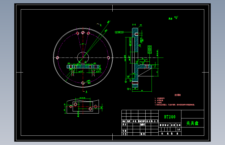Click the triangular rib in section view
The height and width of the screenshot is (145, 225).
[x=145, y=72]
